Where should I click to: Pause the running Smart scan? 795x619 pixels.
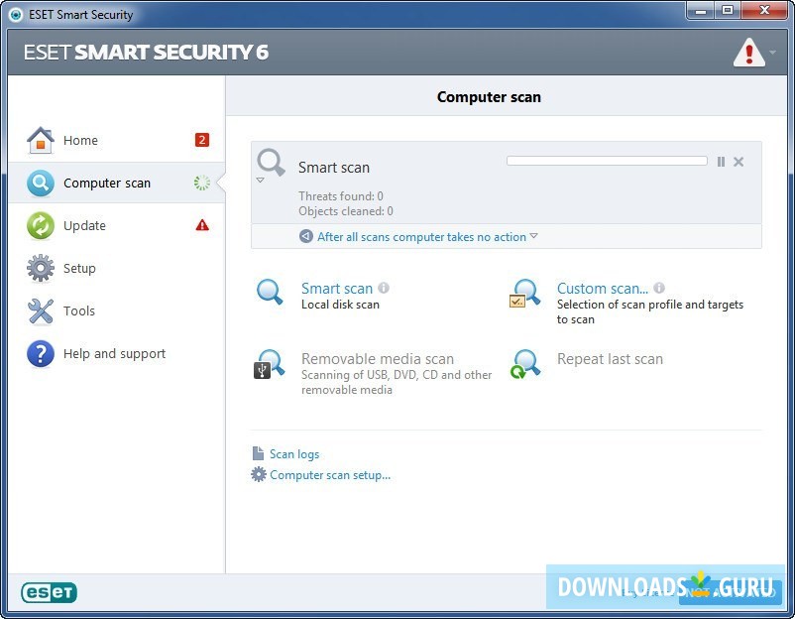tap(721, 162)
